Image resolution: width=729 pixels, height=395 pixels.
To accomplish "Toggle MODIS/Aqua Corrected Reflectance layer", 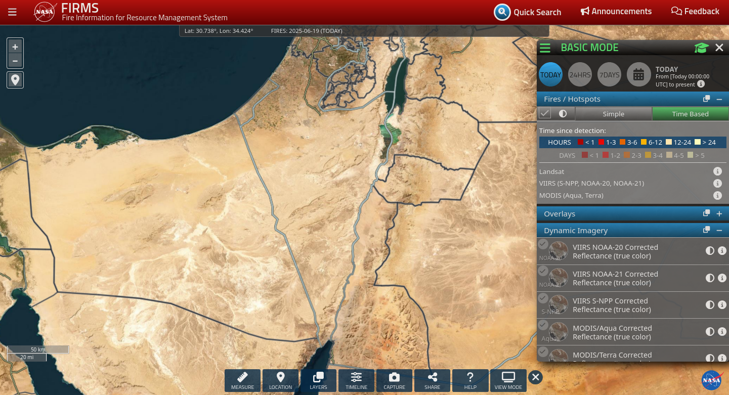I will 543,325.
